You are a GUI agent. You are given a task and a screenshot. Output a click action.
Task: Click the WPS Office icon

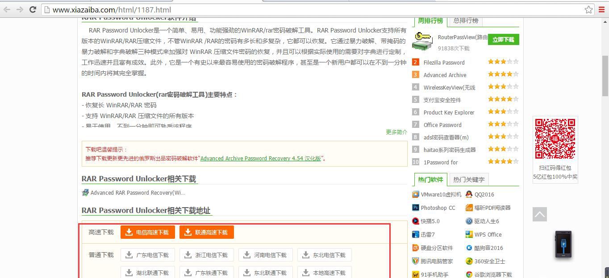469,234
